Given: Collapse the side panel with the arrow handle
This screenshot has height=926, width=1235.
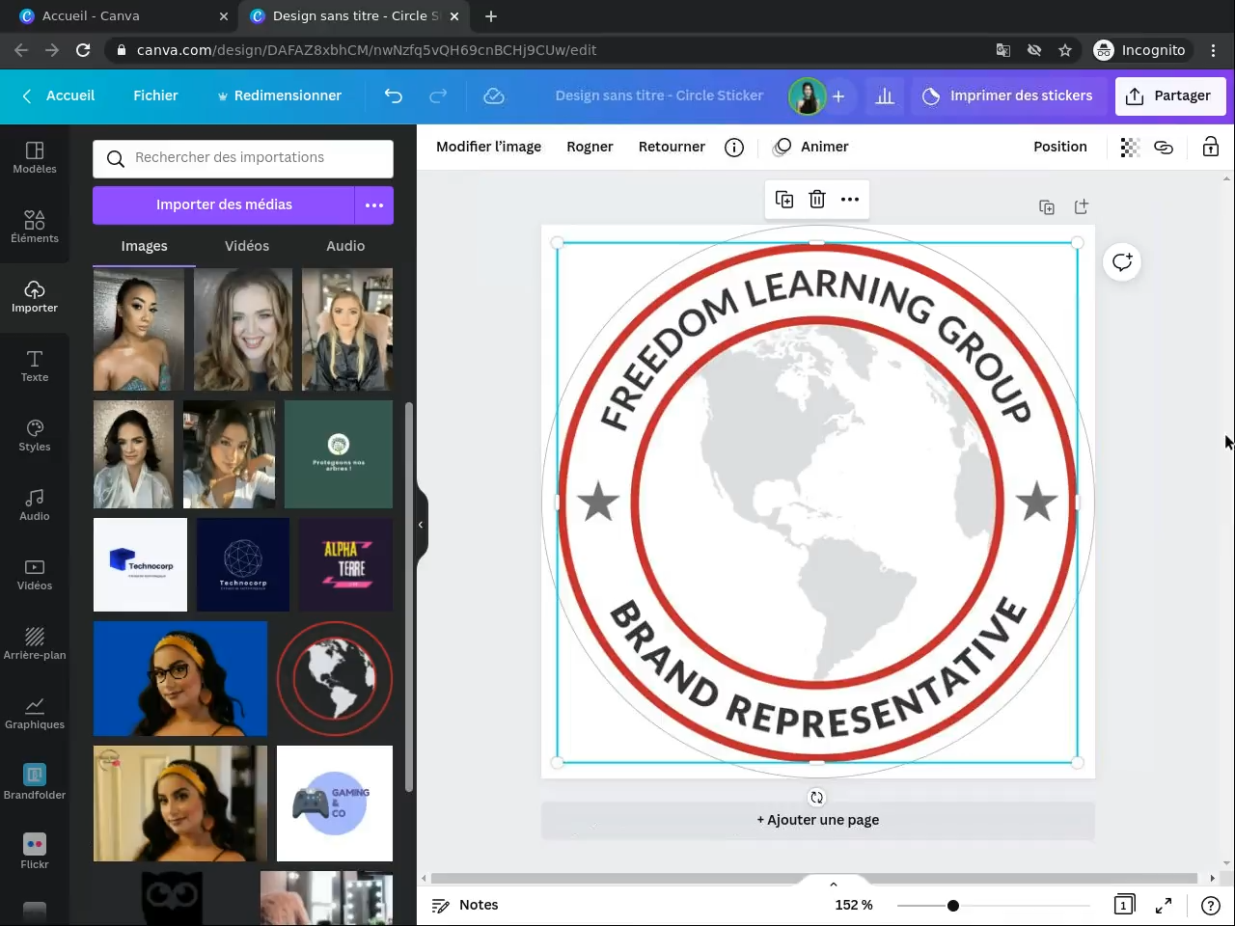Looking at the screenshot, I should click(x=421, y=525).
